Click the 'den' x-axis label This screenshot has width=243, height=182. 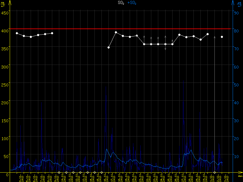(x=240, y=176)
